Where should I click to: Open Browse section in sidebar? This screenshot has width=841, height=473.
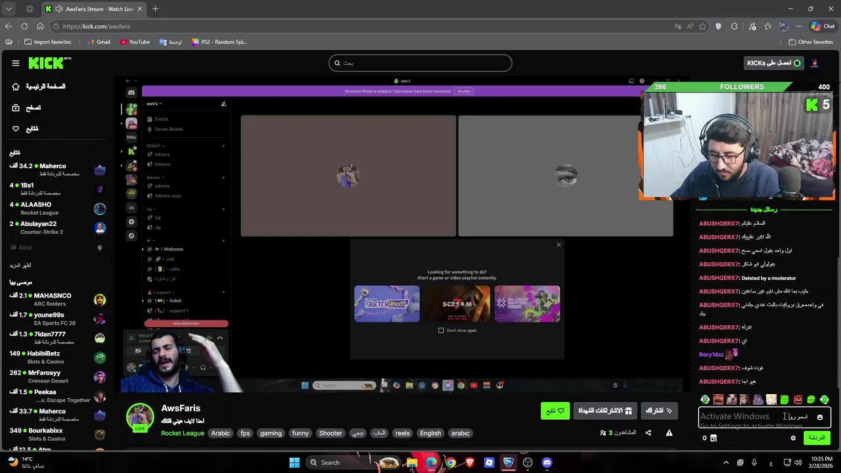[x=27, y=107]
